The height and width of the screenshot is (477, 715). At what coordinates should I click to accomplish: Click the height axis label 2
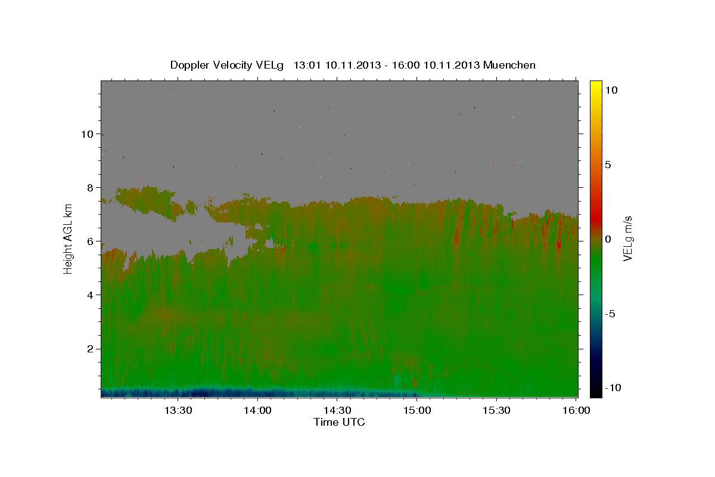pyautogui.click(x=91, y=349)
